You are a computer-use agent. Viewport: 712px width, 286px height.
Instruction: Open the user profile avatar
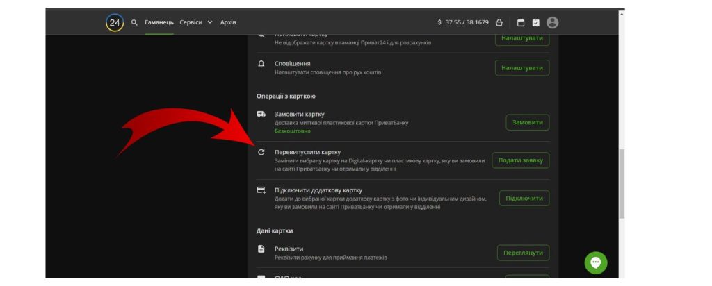553,22
